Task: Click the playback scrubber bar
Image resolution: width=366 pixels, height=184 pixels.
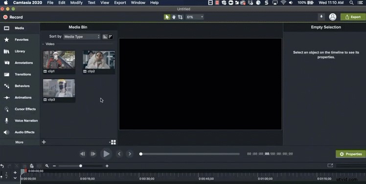Action: click(189, 154)
